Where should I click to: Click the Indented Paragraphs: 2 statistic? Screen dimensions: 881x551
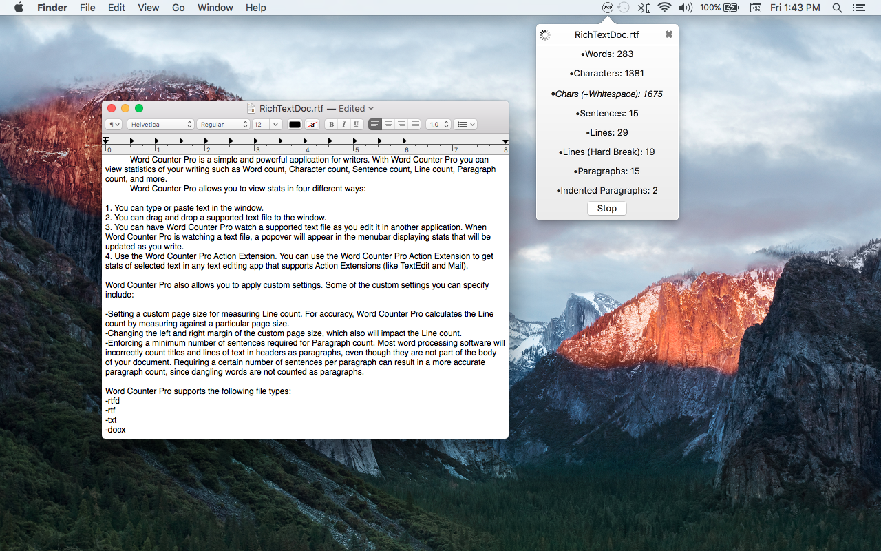tap(607, 190)
